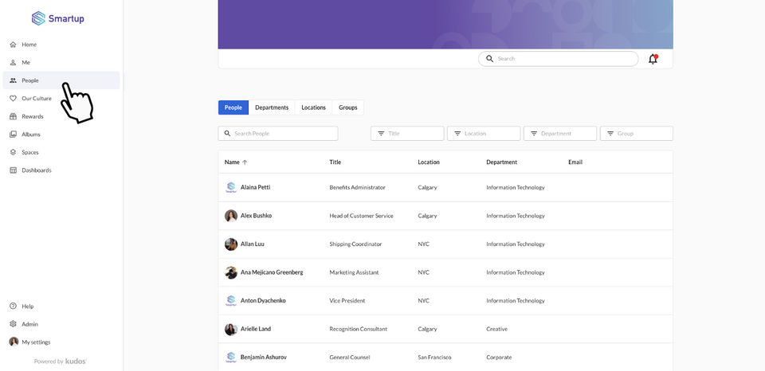Click 'Vice President' title cell
Screen dimensions: 765x371
347,301
